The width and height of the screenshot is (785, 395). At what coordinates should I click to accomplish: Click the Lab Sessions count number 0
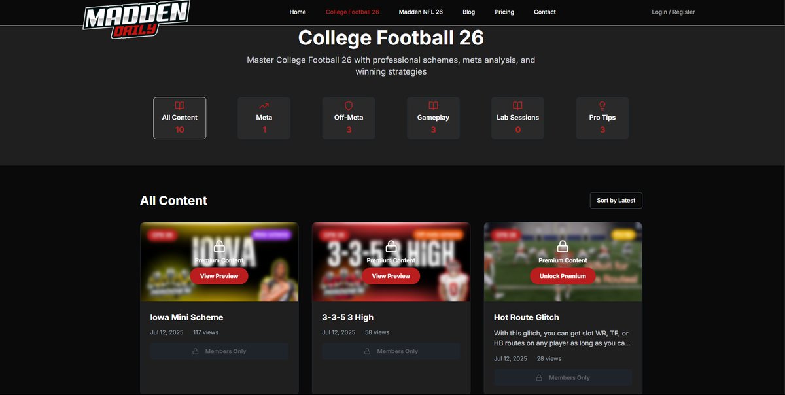[517, 129]
